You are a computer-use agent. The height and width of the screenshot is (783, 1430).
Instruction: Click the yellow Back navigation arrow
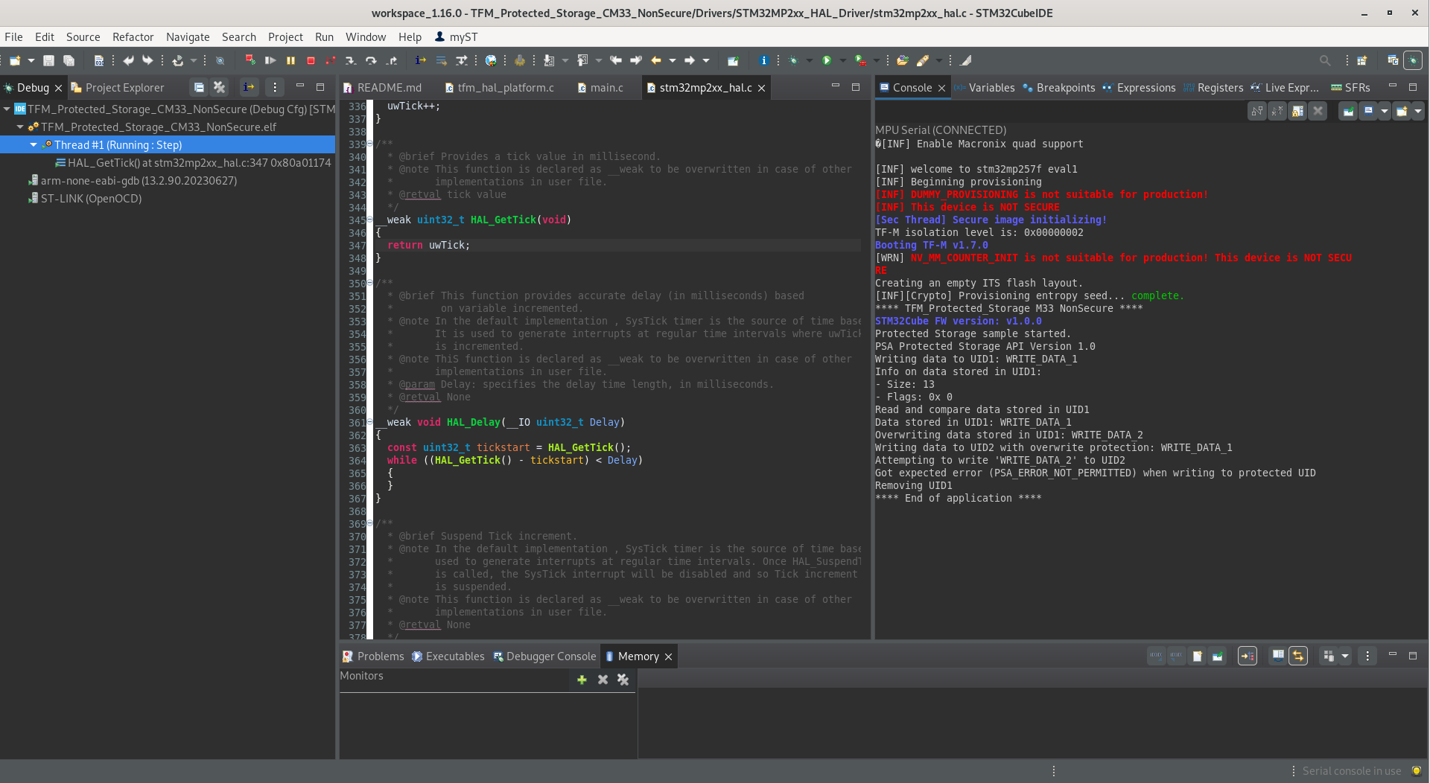click(x=656, y=60)
